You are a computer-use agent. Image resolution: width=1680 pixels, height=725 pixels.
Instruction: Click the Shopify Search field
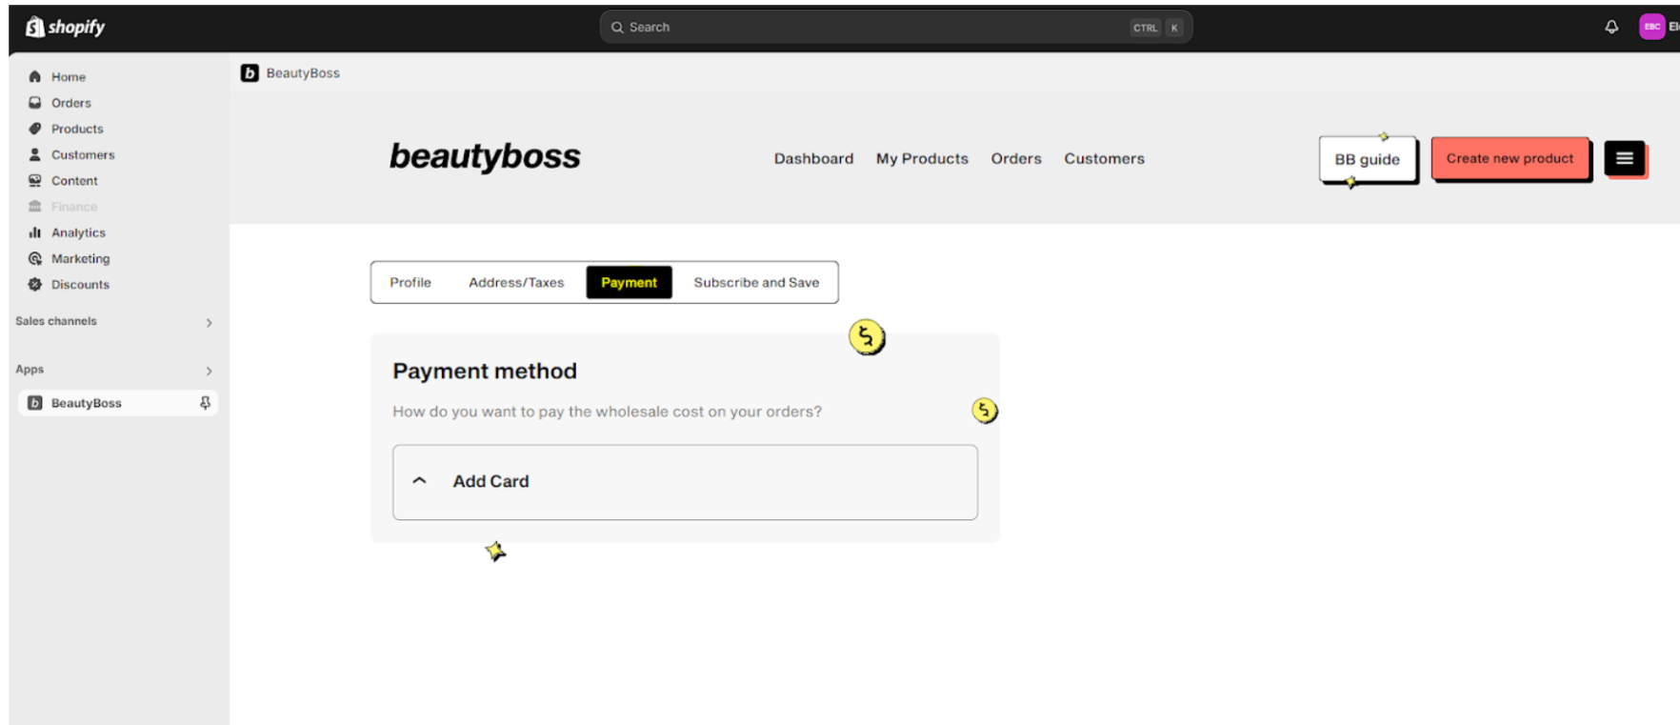pos(895,27)
